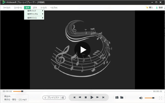The image size is (165, 103).
Task: Stop playback with the stop icon
Action: pyautogui.click(x=86, y=97)
